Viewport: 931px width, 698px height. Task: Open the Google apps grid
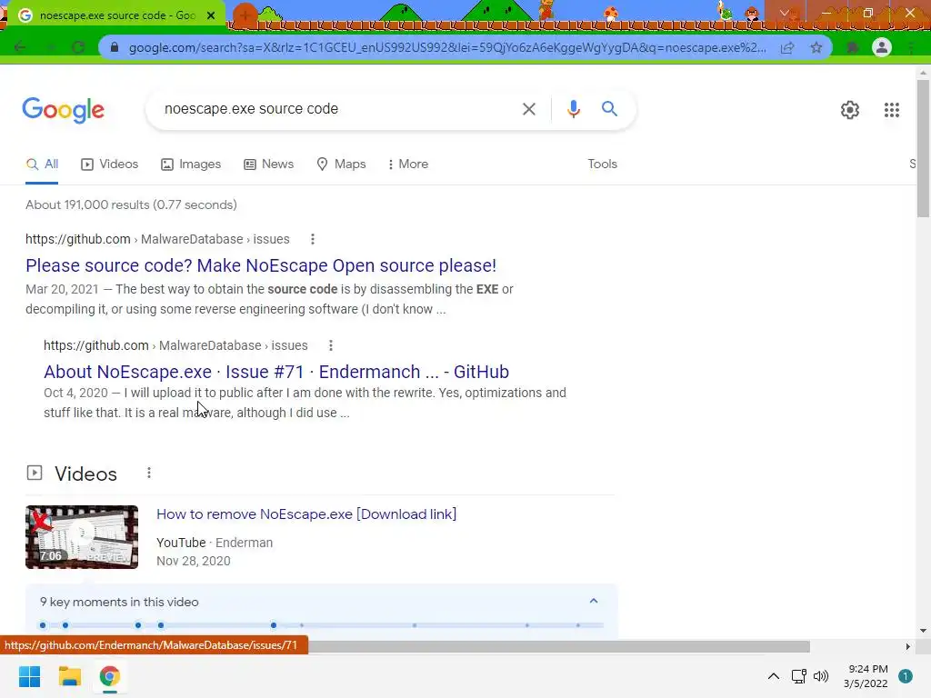891,110
